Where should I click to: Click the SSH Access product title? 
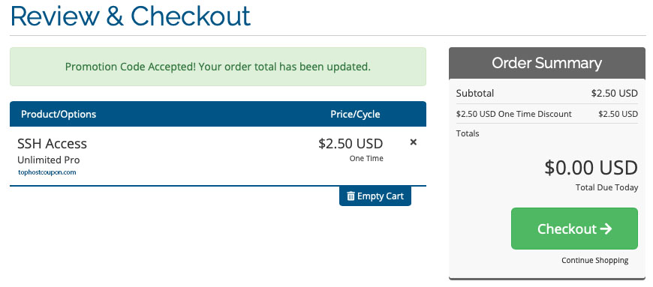coord(52,144)
